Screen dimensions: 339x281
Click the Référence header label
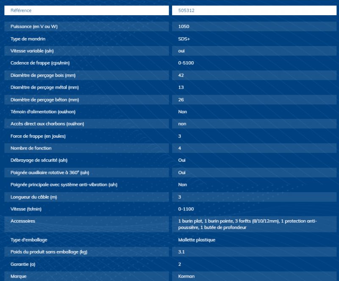[x=21, y=10]
